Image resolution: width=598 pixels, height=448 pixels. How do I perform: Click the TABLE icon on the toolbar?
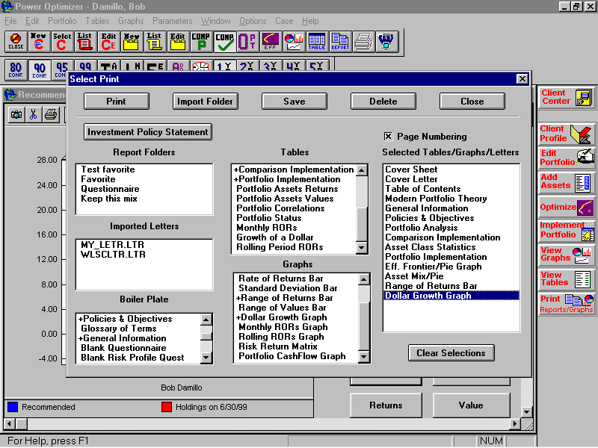317,42
